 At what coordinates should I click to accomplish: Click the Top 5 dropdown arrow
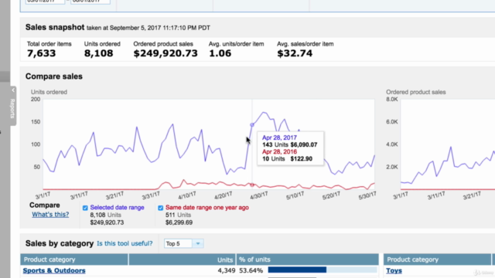tap(198, 243)
